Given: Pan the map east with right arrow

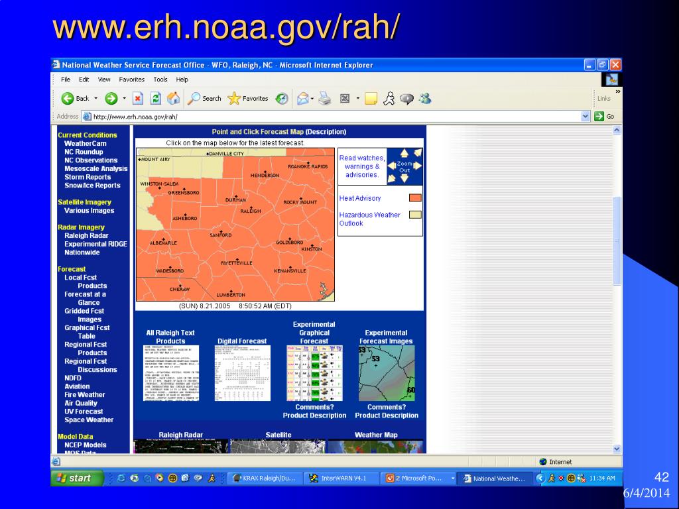Looking at the screenshot, I should coord(418,166).
